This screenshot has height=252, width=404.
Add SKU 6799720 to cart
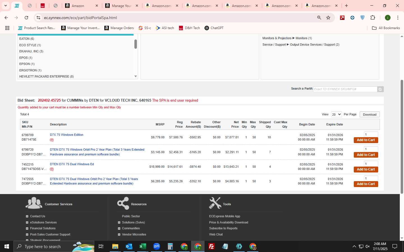pyautogui.click(x=366, y=155)
